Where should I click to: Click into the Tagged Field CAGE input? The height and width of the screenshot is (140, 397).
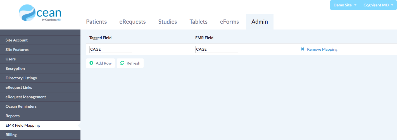pyautogui.click(x=111, y=49)
